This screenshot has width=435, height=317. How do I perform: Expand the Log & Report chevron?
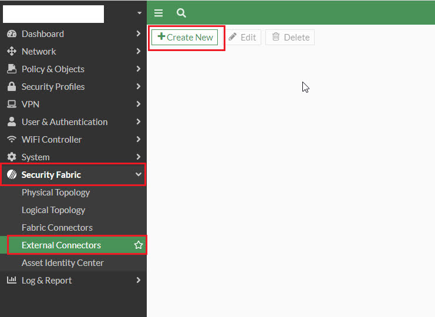(139, 280)
